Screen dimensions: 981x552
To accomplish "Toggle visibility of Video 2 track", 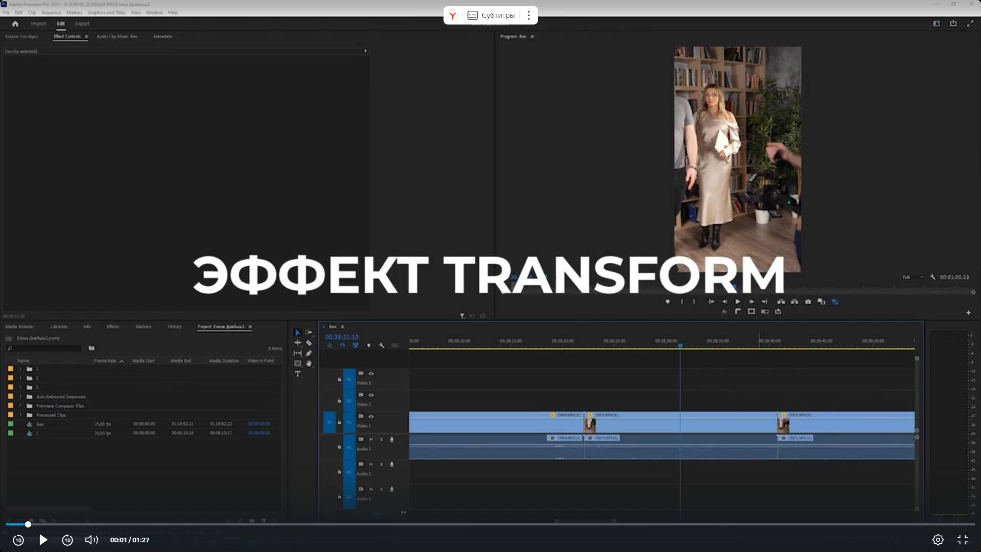I will coord(371,395).
